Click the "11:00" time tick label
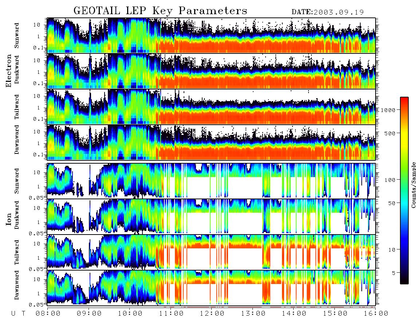Image resolution: width=416 pixels, height=320 pixels. 171,313
